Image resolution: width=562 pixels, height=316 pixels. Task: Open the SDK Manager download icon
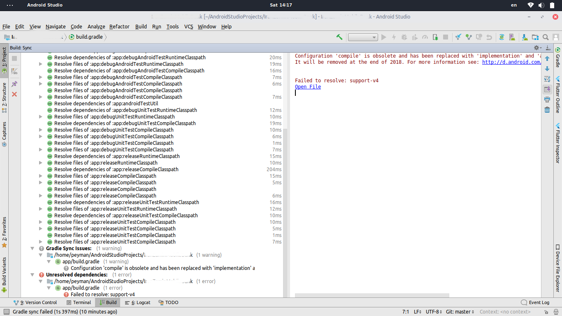tap(525, 37)
